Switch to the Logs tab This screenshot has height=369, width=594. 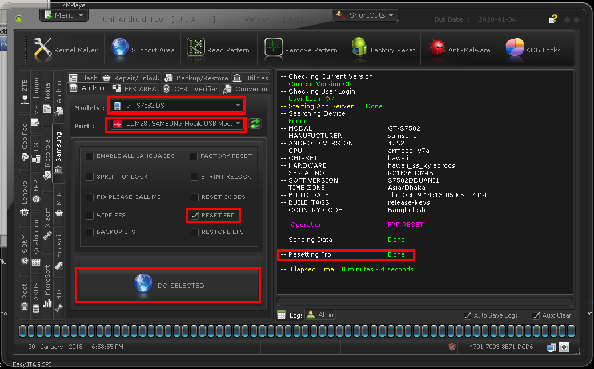(x=290, y=315)
